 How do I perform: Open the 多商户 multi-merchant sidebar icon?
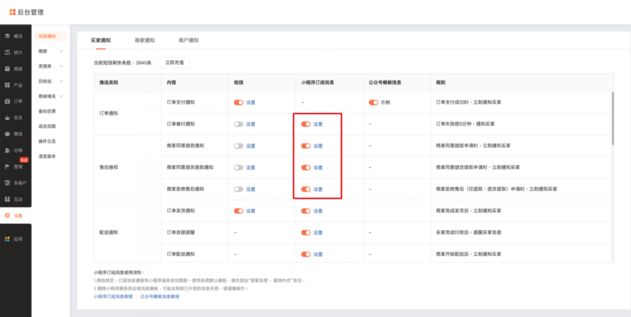pos(8,183)
